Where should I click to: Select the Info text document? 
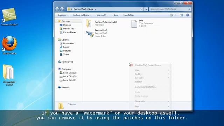pyautogui.click(x=142, y=23)
